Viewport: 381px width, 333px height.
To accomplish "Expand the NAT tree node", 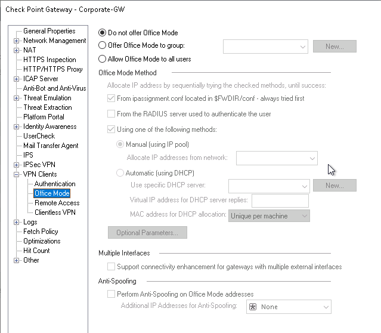I will 16,50.
